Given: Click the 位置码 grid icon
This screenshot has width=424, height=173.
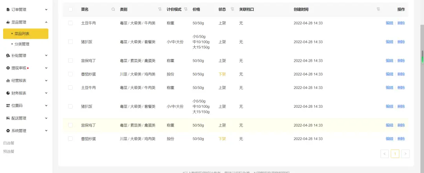Looking at the screenshot, I should [8, 106].
